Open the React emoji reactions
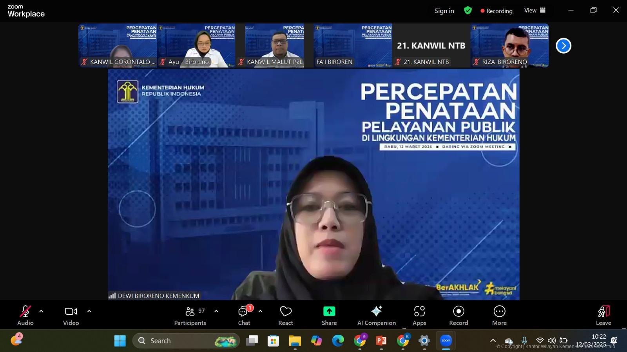 coord(285,315)
